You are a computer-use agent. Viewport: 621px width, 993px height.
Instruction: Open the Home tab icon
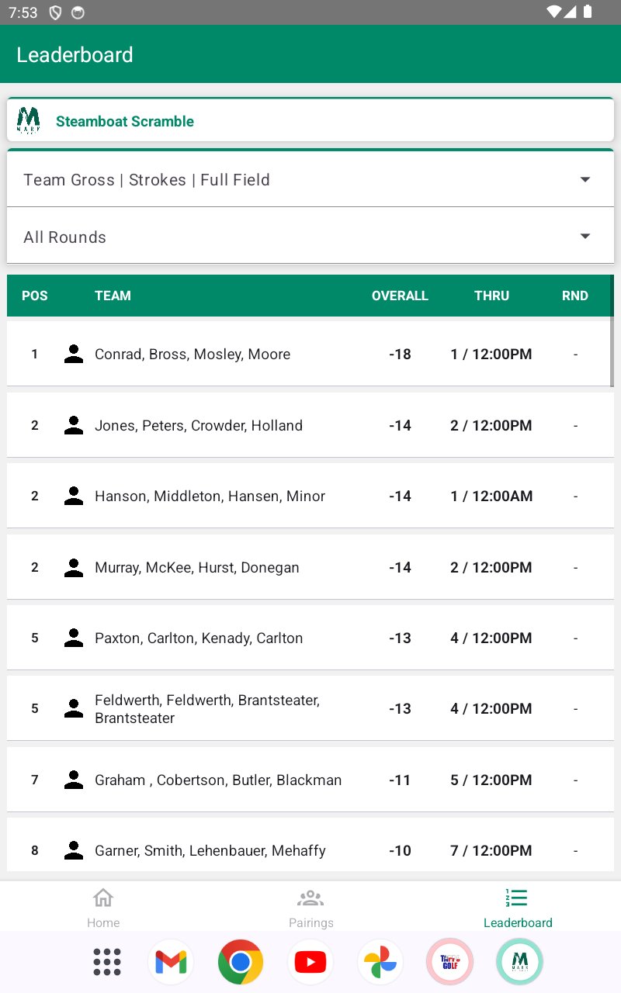tap(103, 898)
